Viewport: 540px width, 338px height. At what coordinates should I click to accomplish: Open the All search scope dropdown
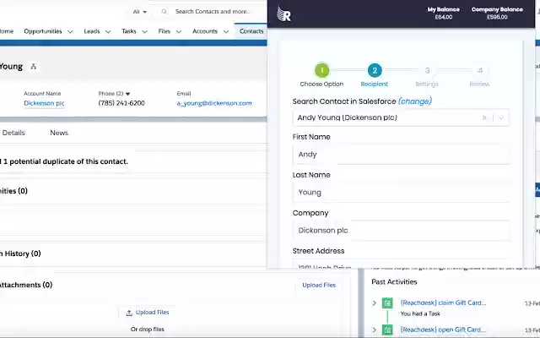(140, 12)
